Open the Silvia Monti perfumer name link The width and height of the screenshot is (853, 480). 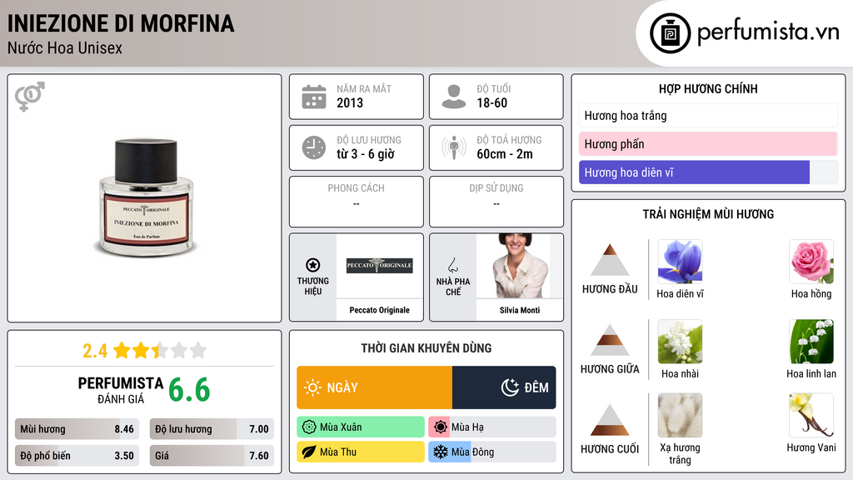(520, 310)
